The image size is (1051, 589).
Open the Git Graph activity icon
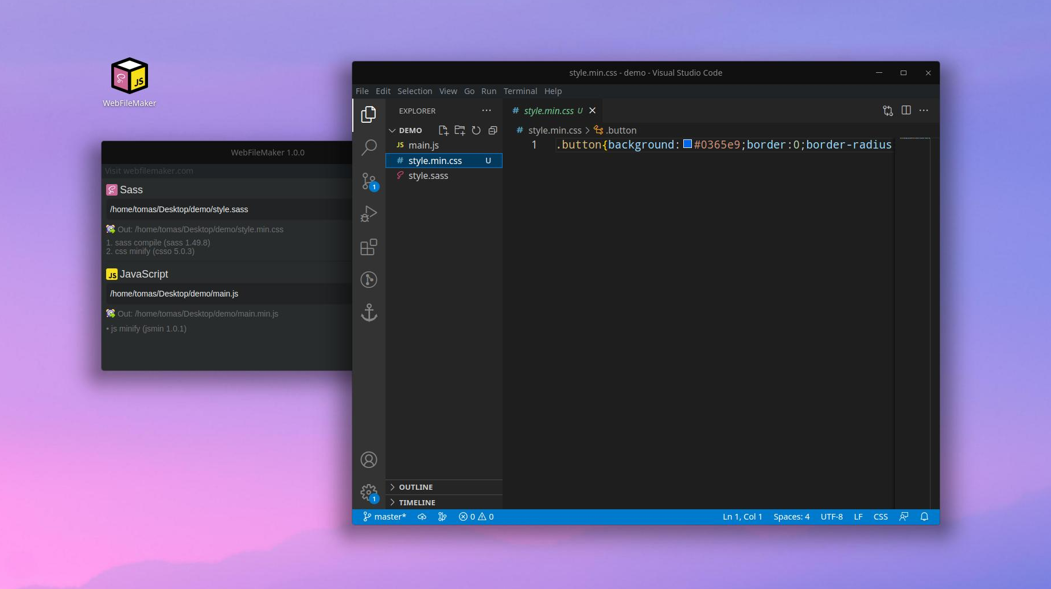(369, 280)
